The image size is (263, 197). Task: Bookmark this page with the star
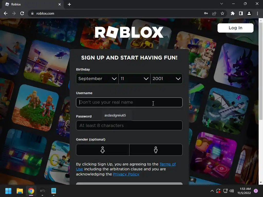point(222,13)
